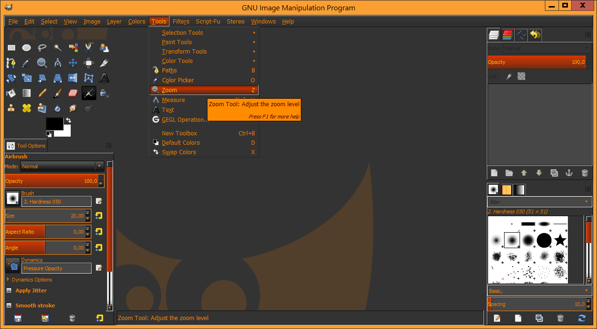Adjust the brush Spacing slider
This screenshot has height=329, width=597.
click(x=536, y=304)
